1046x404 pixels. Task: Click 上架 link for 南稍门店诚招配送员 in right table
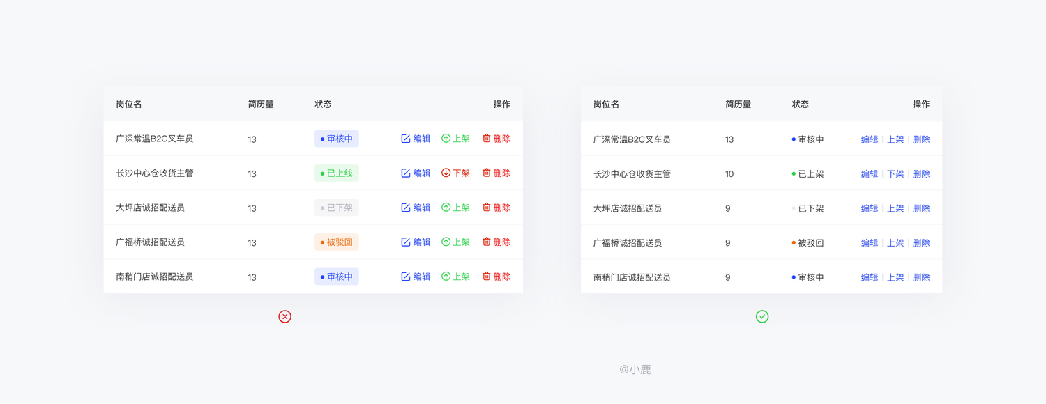point(895,277)
